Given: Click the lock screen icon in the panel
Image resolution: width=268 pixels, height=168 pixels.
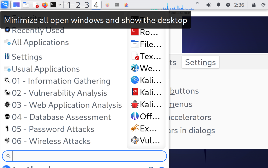Looking at the screenshot, I should pos(253,4).
